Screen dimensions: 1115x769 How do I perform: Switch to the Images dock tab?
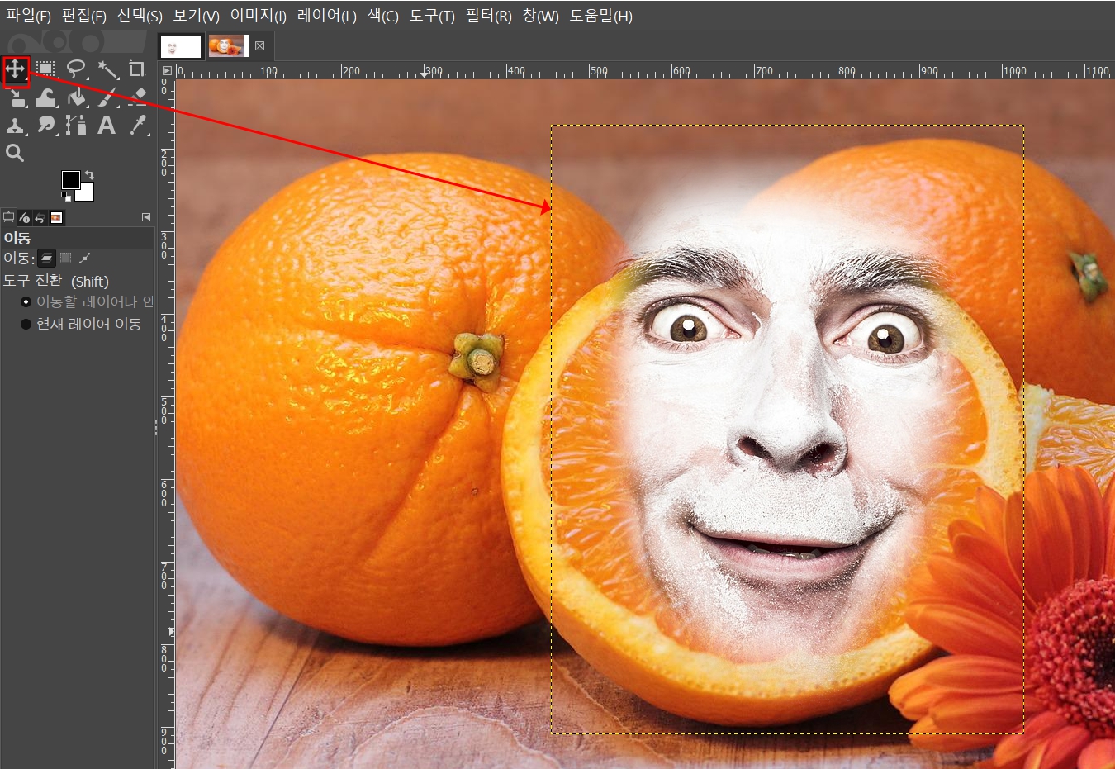click(56, 218)
